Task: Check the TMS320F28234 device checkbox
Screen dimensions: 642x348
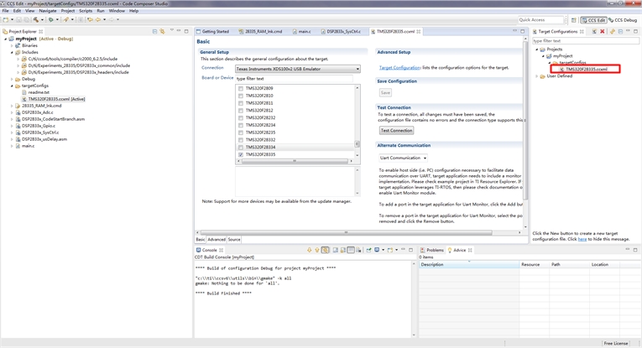Action: (x=241, y=125)
